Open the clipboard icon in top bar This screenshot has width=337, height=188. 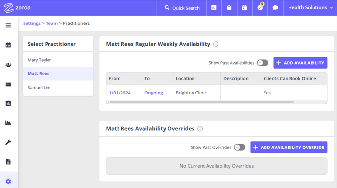229,8
